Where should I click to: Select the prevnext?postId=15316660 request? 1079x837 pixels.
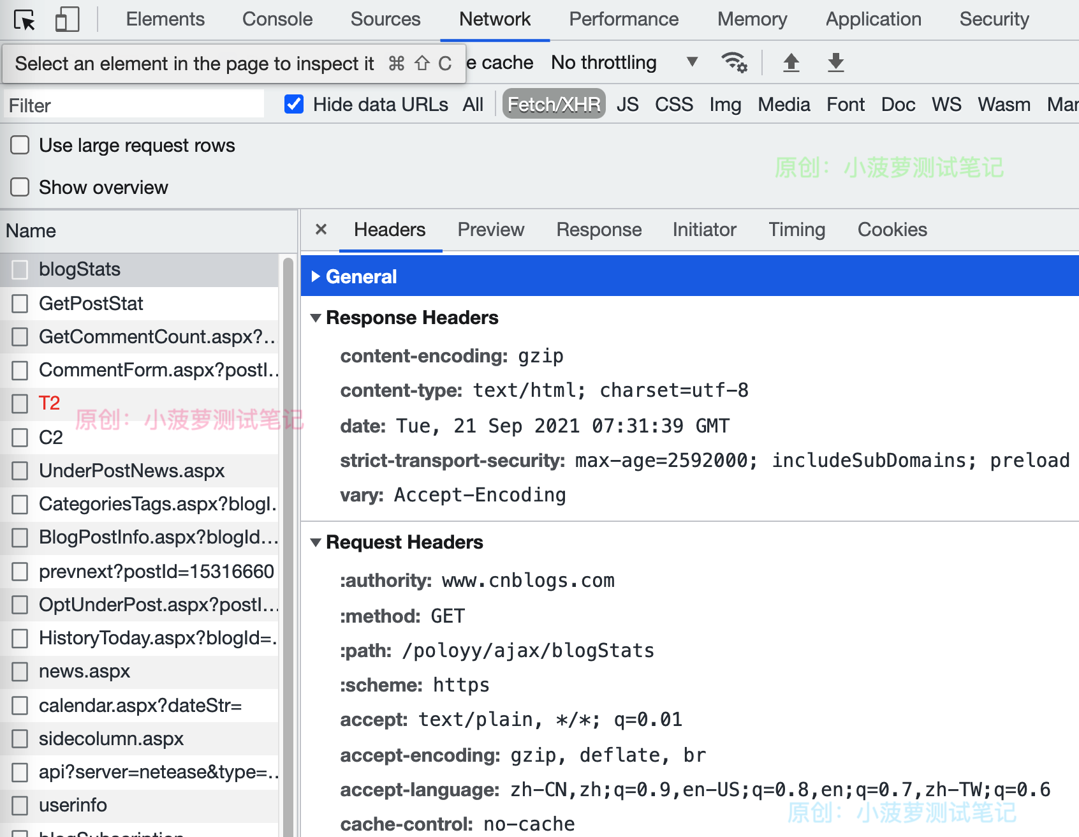click(139, 572)
